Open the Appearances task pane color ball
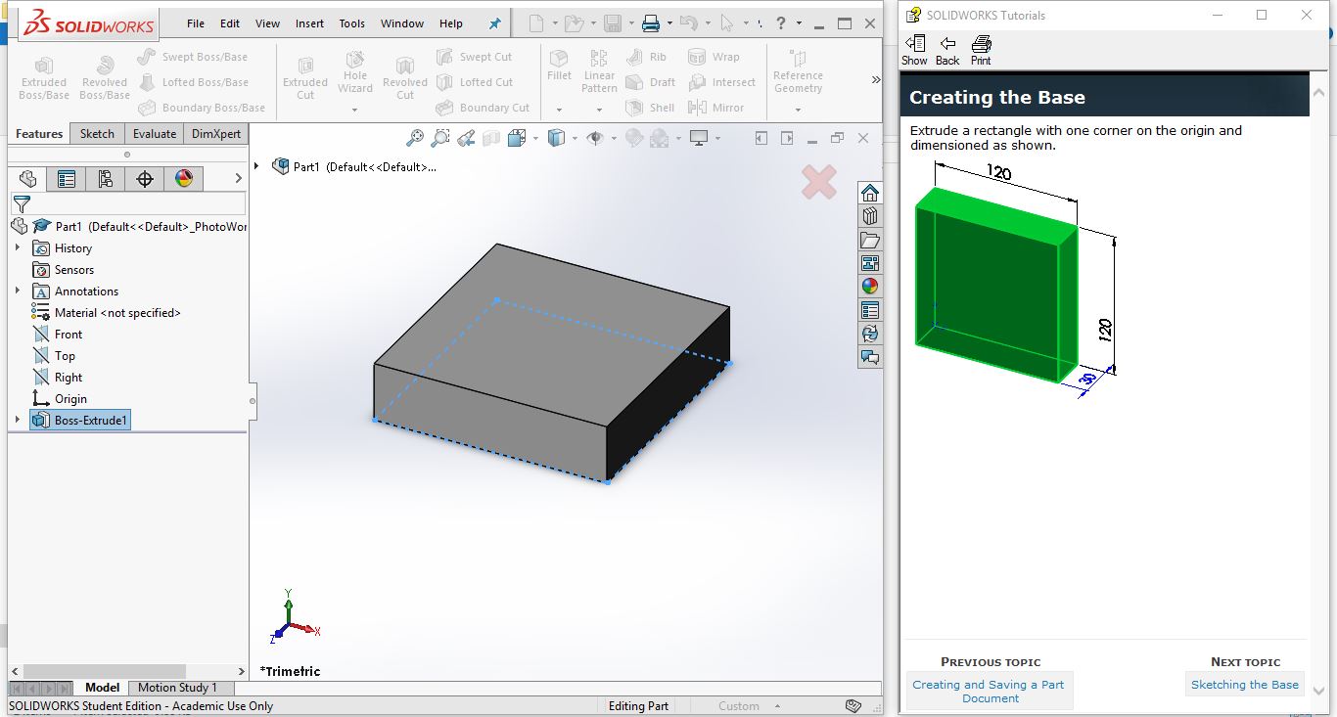Viewport: 1337px width, 717px height. (869, 287)
